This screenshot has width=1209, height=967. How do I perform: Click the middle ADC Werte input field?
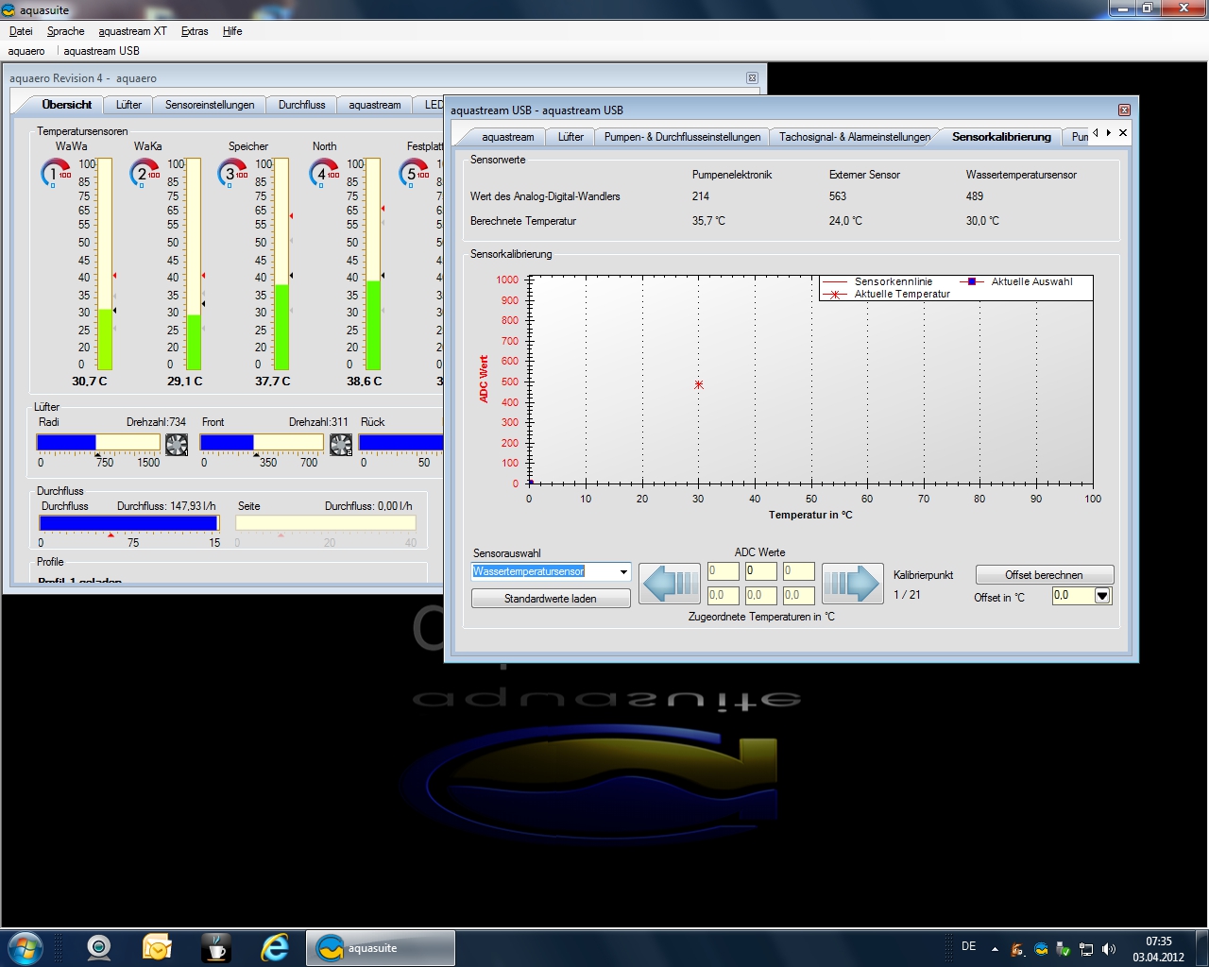pos(760,571)
